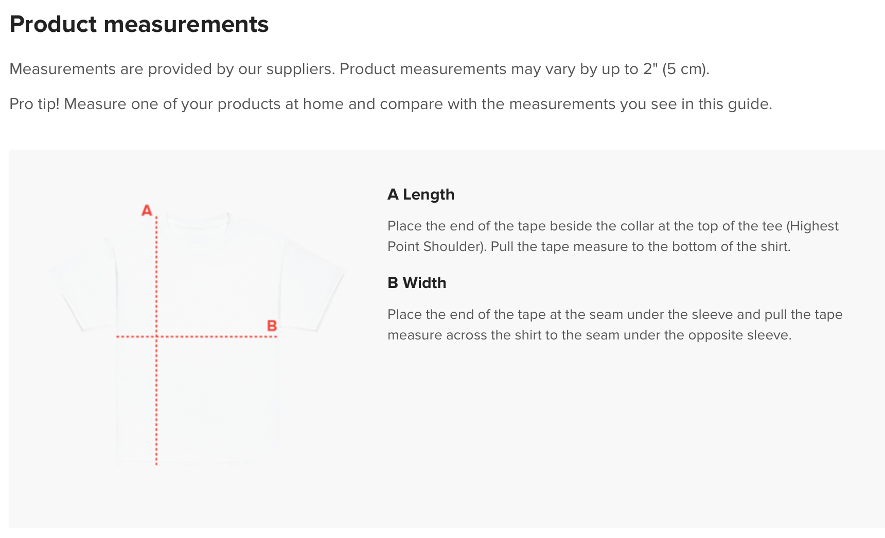885x538 pixels.
Task: Click the red B marker on the shirt diagram
Action: point(272,326)
